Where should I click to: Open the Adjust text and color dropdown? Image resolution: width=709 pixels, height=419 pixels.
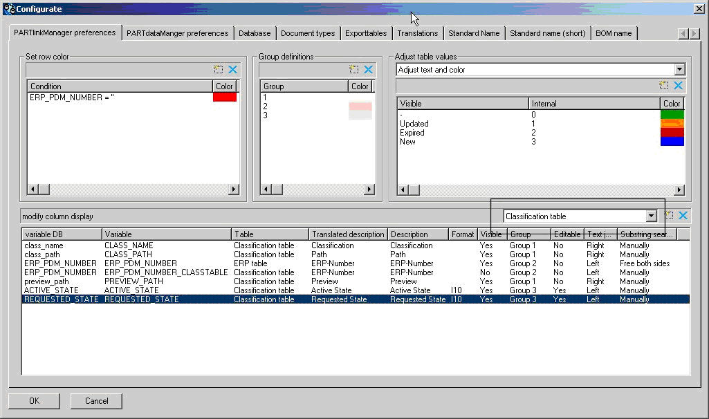680,70
